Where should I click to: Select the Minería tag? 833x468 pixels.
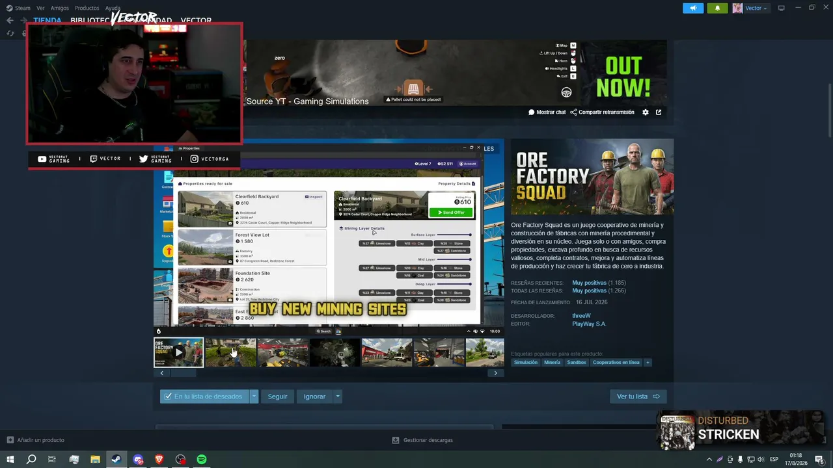[552, 362]
